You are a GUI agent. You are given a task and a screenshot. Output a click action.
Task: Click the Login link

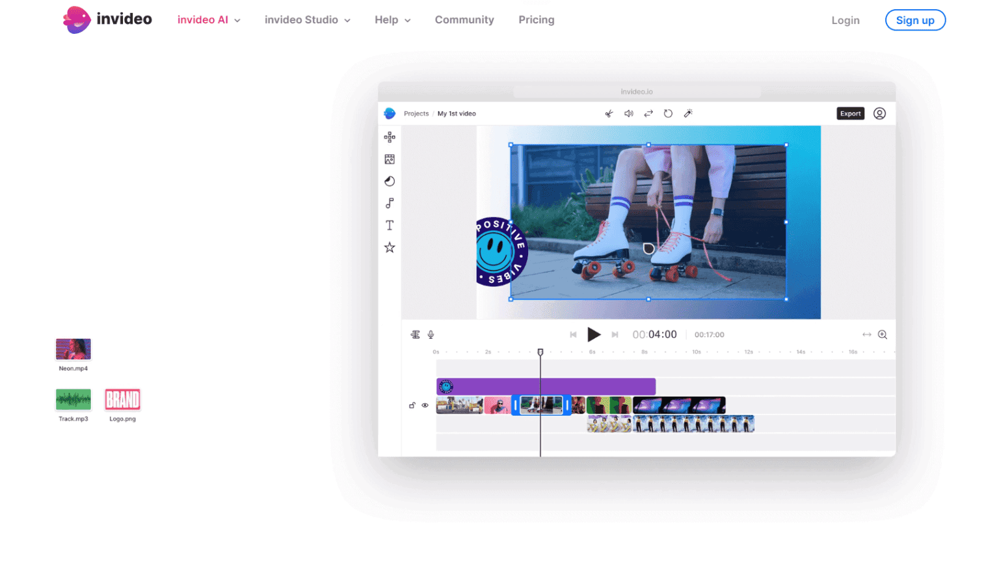pos(845,21)
